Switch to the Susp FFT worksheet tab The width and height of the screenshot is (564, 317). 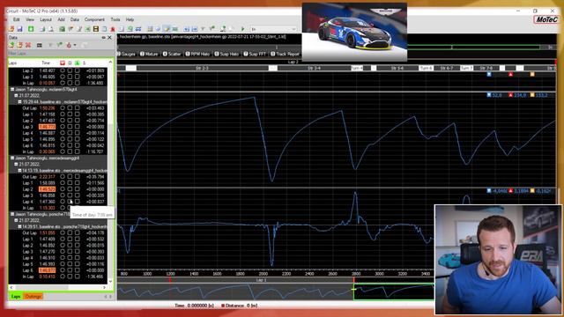pos(255,54)
